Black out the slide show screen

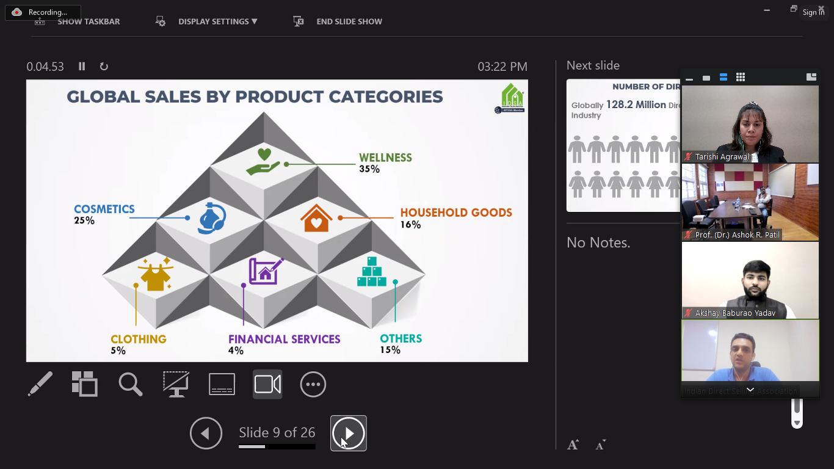[x=176, y=384]
